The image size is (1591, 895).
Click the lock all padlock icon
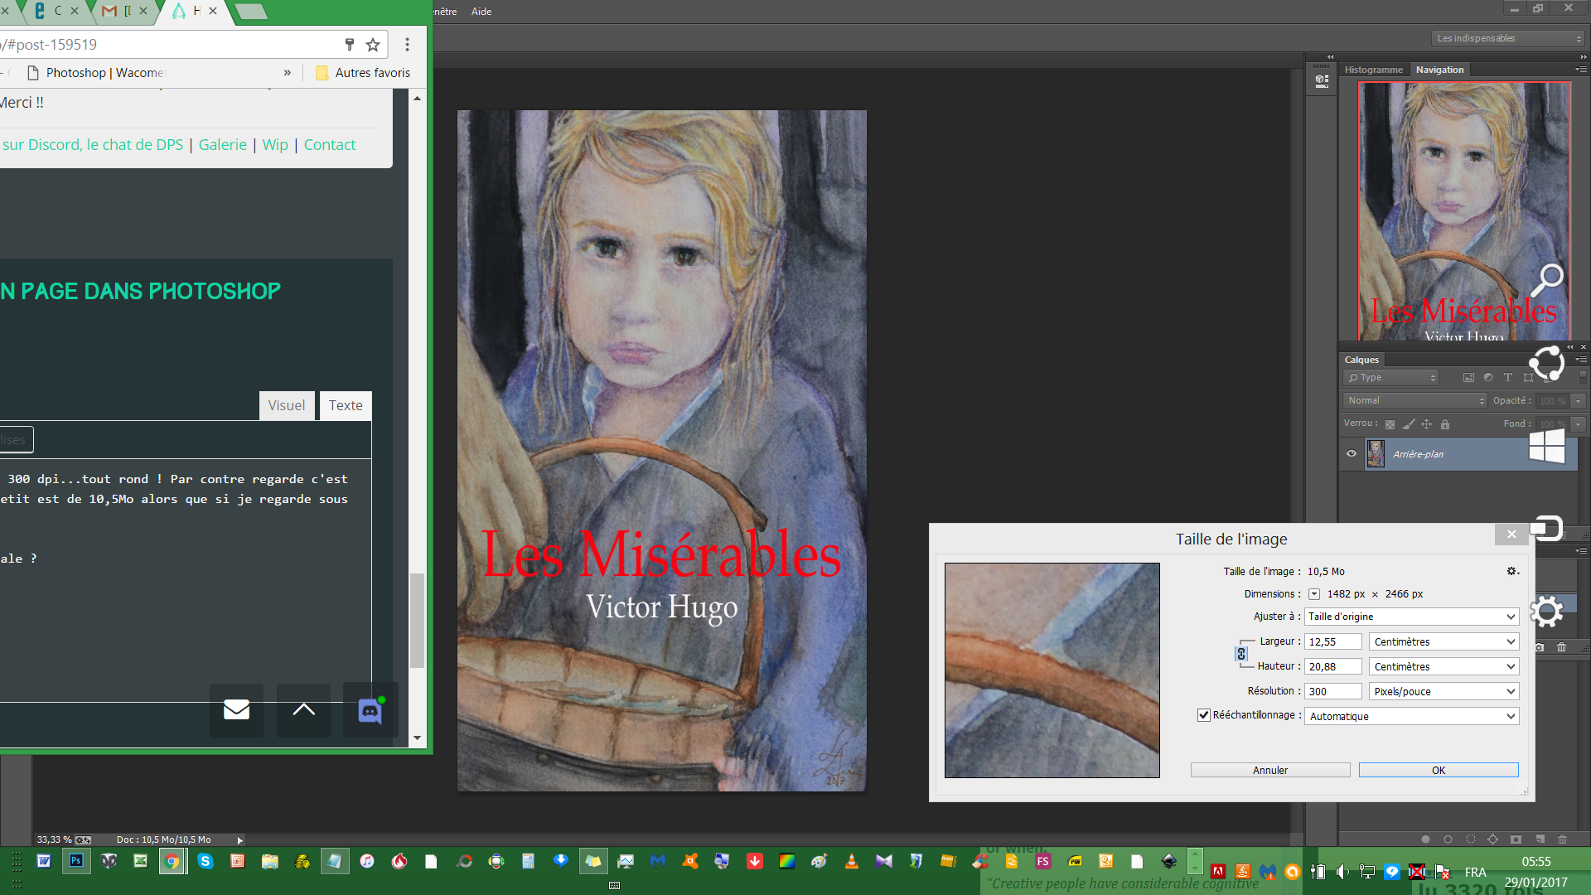tap(1445, 424)
